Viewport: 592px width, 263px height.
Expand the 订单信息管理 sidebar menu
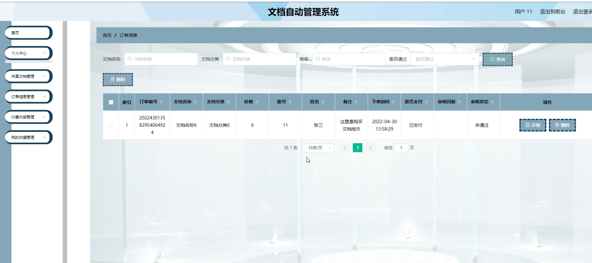[29, 97]
